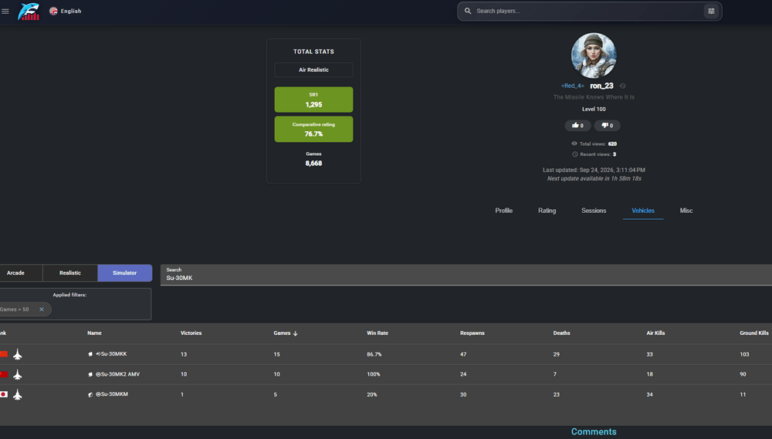Click the 100% win rate value
The width and height of the screenshot is (772, 439).
pos(373,374)
